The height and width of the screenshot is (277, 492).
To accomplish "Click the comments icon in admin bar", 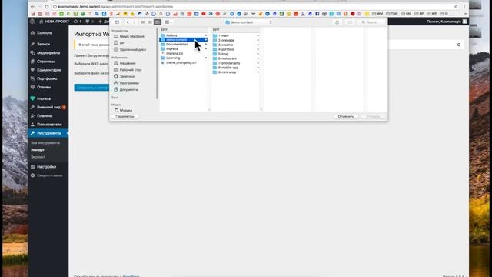I will 90,22.
